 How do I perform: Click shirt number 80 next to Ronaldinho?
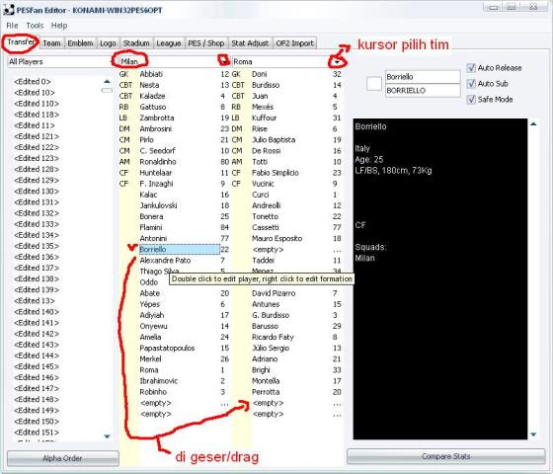click(225, 162)
